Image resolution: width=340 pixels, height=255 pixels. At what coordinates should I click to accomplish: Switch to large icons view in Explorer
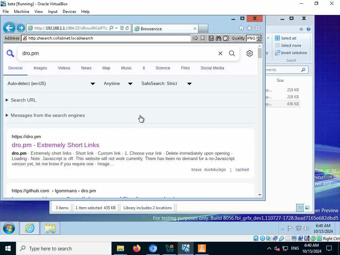pyautogui.click(x=307, y=208)
